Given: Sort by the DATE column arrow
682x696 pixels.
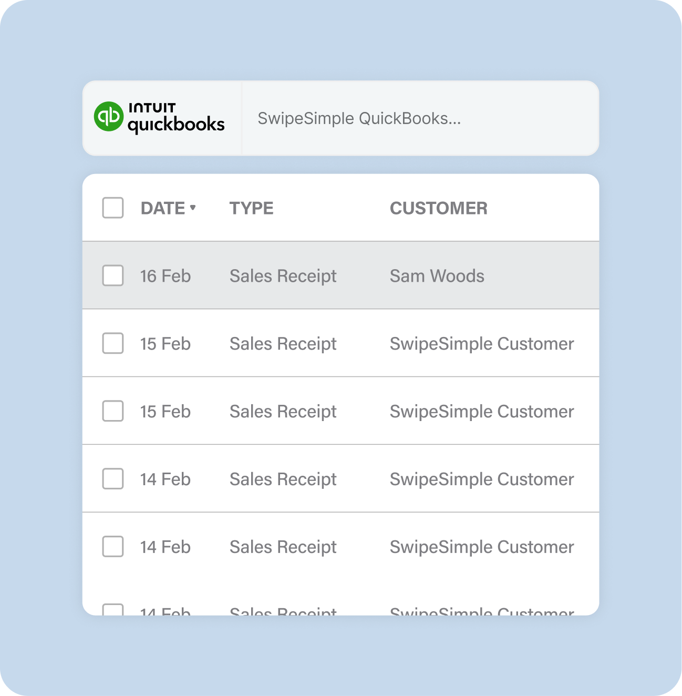Looking at the screenshot, I should [x=193, y=208].
